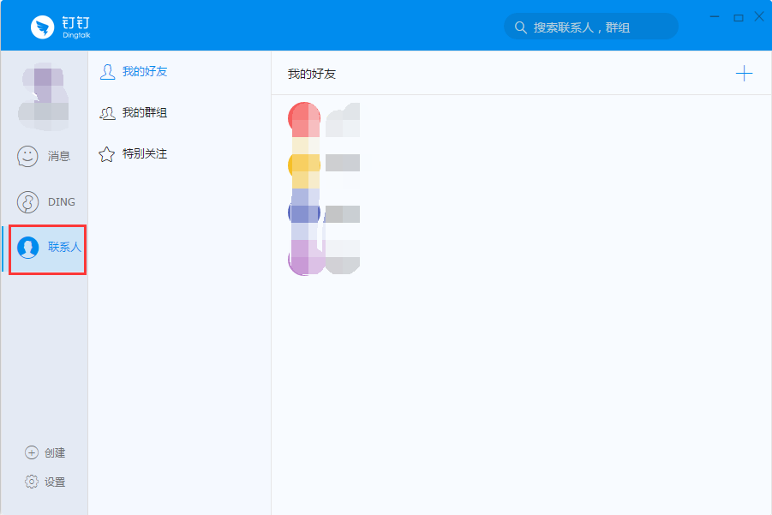Click the Special Attention (特别关注) star icon
Image resolution: width=772 pixels, height=515 pixels.
coord(107,154)
